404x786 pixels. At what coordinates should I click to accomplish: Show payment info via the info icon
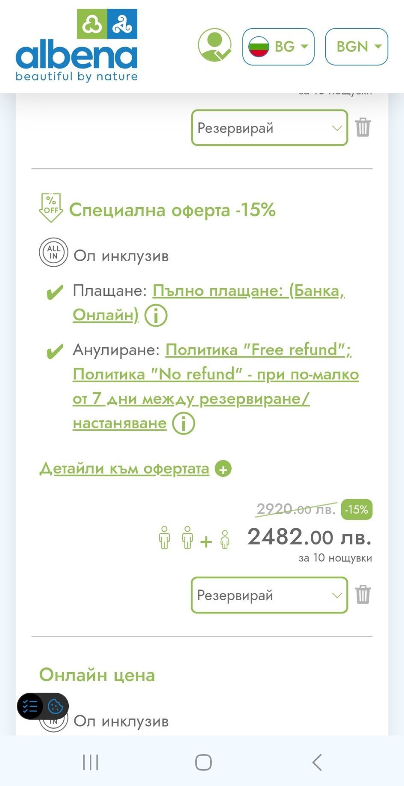point(156,316)
